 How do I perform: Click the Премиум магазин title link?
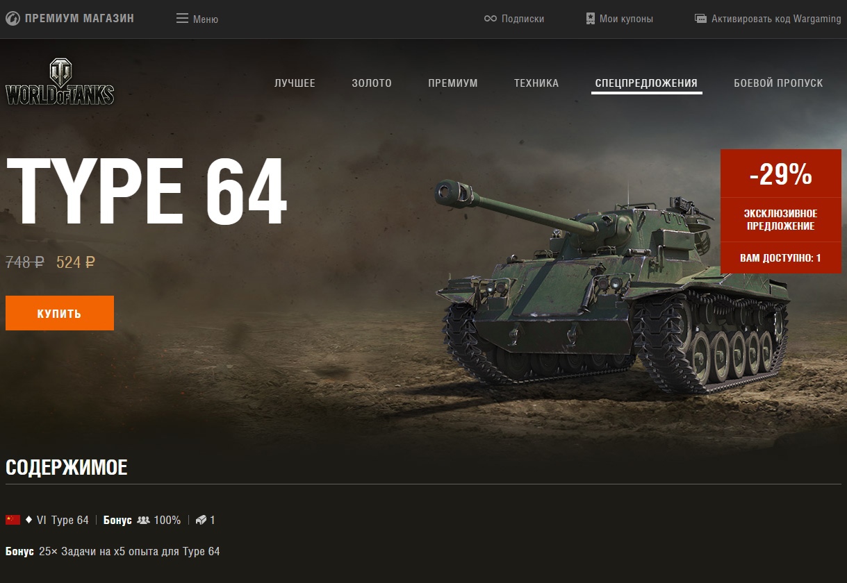[x=79, y=19]
